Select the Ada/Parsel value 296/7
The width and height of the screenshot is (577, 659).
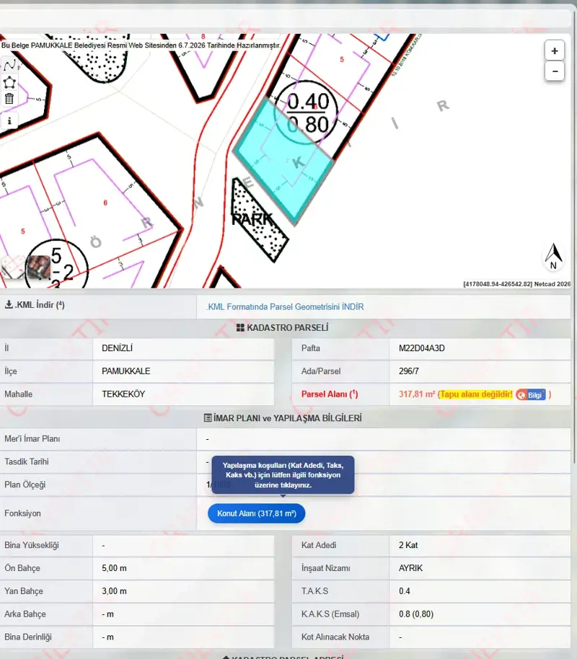[408, 371]
